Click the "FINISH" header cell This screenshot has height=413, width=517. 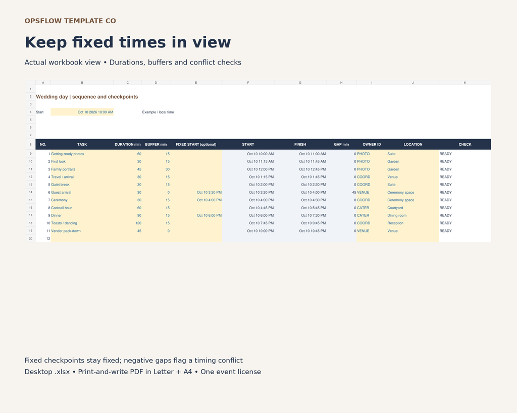coord(300,144)
